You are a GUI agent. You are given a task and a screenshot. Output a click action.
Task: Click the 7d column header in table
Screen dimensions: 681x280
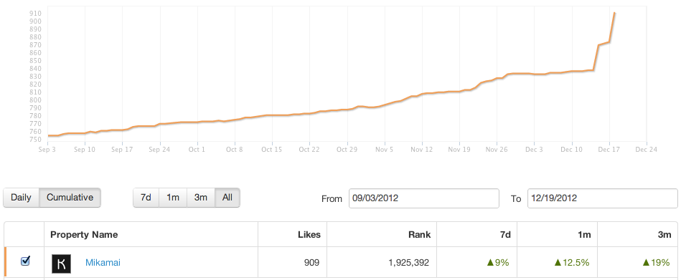(504, 234)
